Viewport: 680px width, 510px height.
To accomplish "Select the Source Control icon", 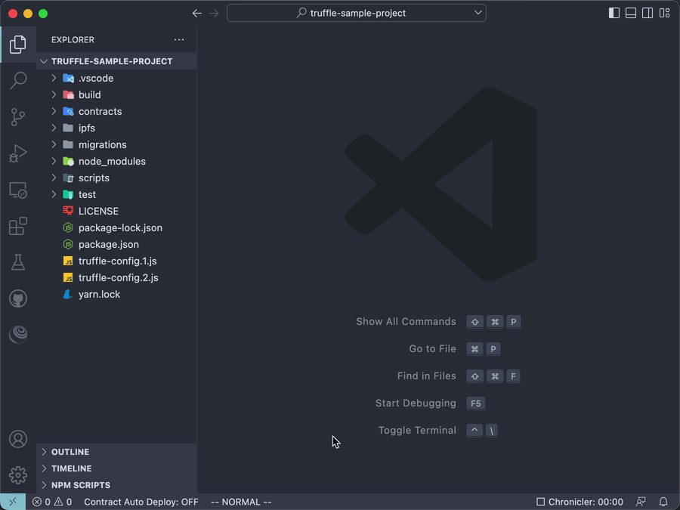I will tap(18, 117).
